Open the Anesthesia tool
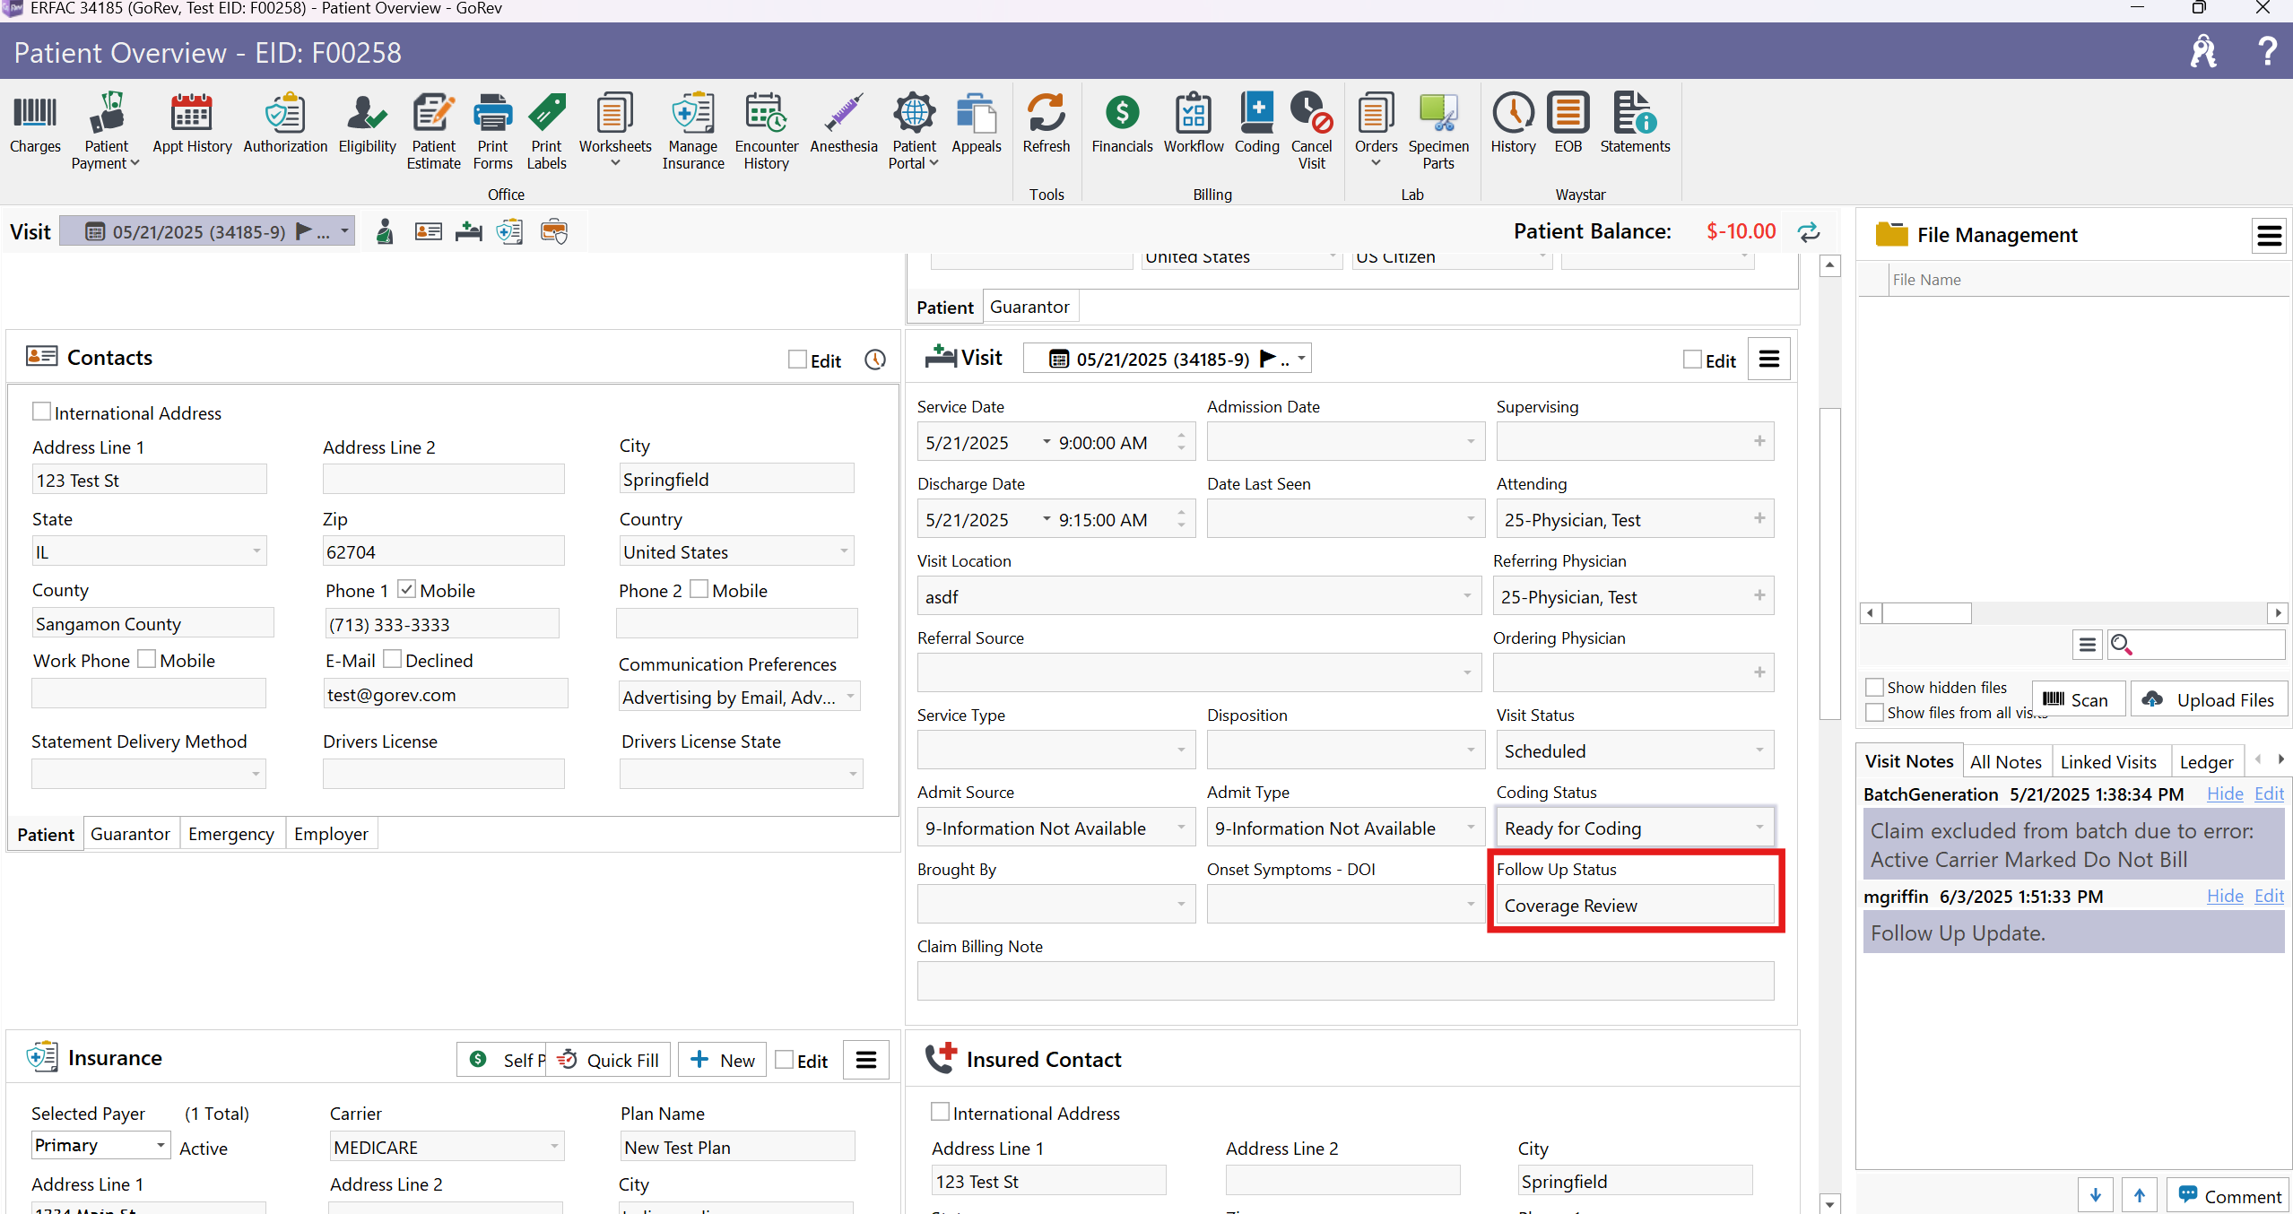2293x1214 pixels. click(x=843, y=124)
